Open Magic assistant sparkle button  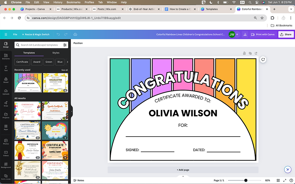point(288,170)
